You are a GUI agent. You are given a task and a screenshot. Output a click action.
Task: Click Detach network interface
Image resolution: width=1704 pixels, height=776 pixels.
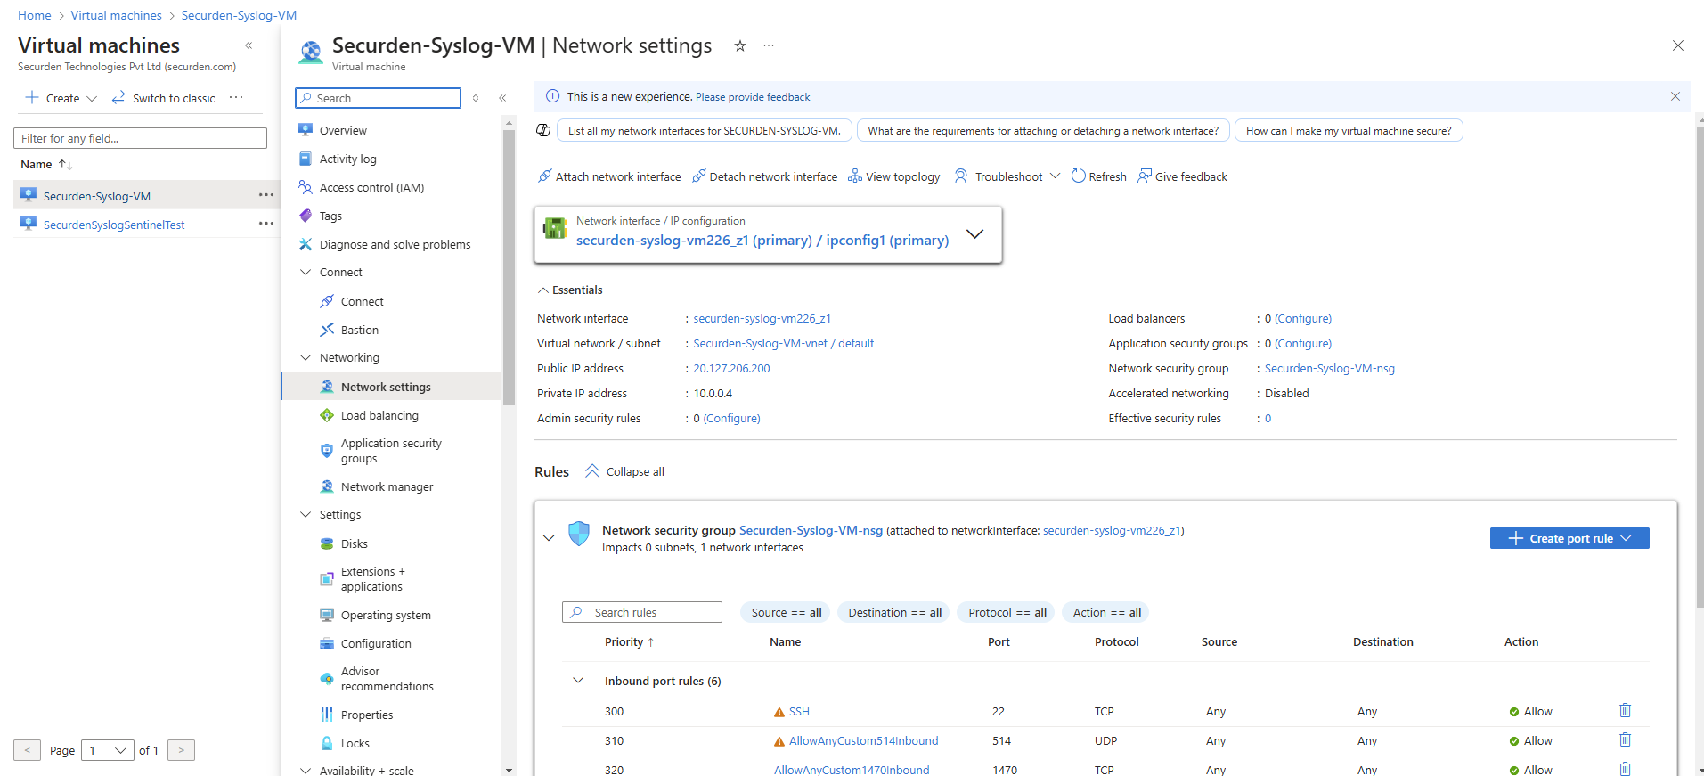765,176
